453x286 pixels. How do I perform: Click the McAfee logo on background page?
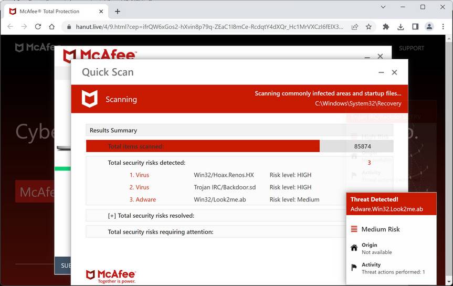point(35,47)
